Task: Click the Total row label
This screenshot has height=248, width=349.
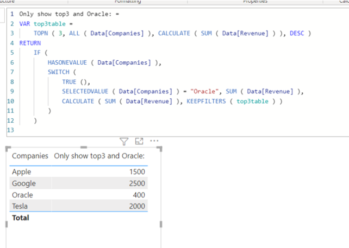Action: click(x=21, y=218)
